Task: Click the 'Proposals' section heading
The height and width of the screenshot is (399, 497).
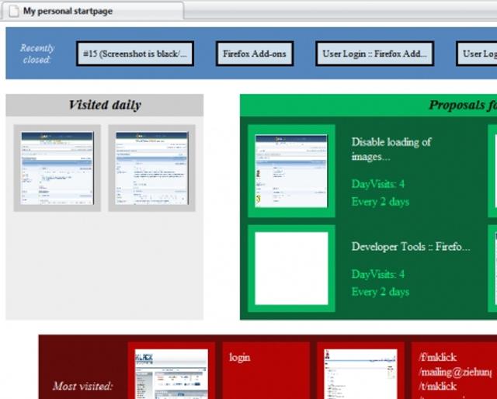Action: coord(463,105)
